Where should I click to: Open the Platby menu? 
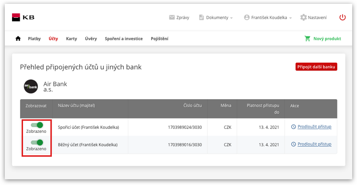click(35, 39)
